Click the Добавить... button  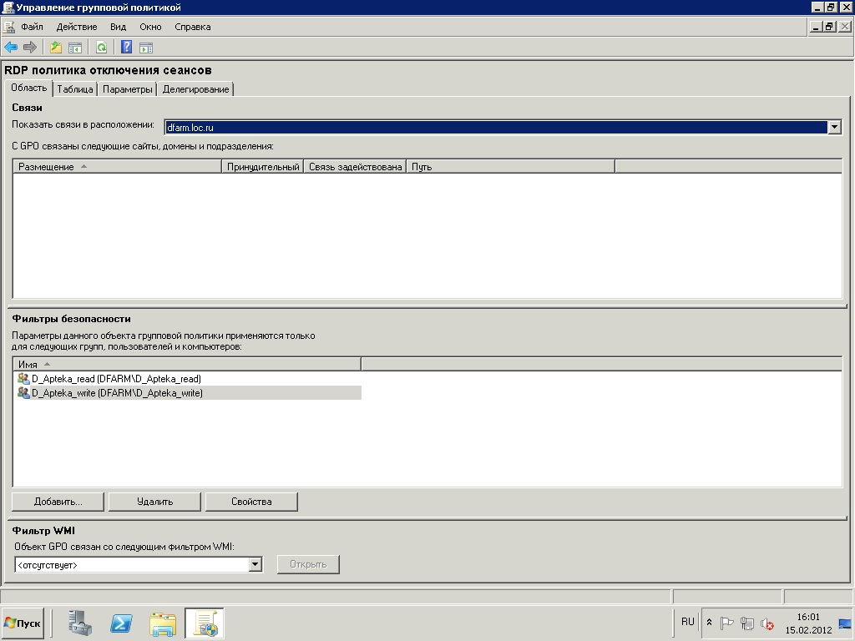coord(58,502)
